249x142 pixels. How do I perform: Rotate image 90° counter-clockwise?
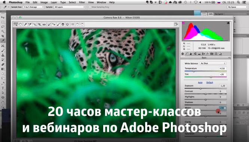pyautogui.click(x=77, y=24)
